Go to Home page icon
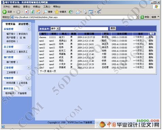The width and height of the screenshot is (162, 130). click(x=38, y=12)
